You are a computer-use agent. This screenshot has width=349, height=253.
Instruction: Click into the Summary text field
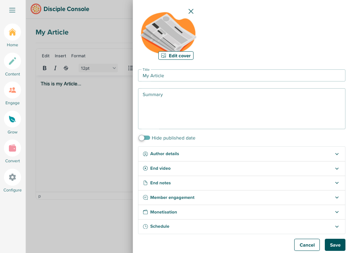(x=242, y=109)
